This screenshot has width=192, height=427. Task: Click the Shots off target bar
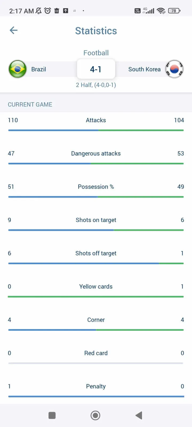pos(96,263)
